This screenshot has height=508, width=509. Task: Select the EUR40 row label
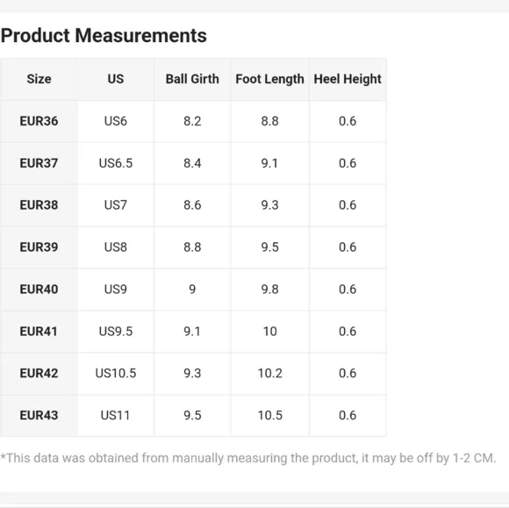[39, 290]
